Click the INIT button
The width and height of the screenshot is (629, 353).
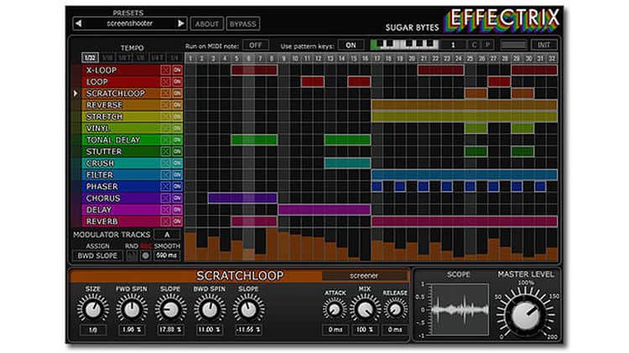544,45
